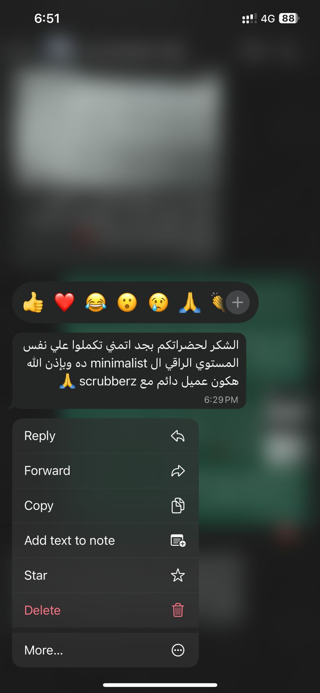This screenshot has height=693, width=320.
Task: React with the crying face emoji
Action: point(158,302)
